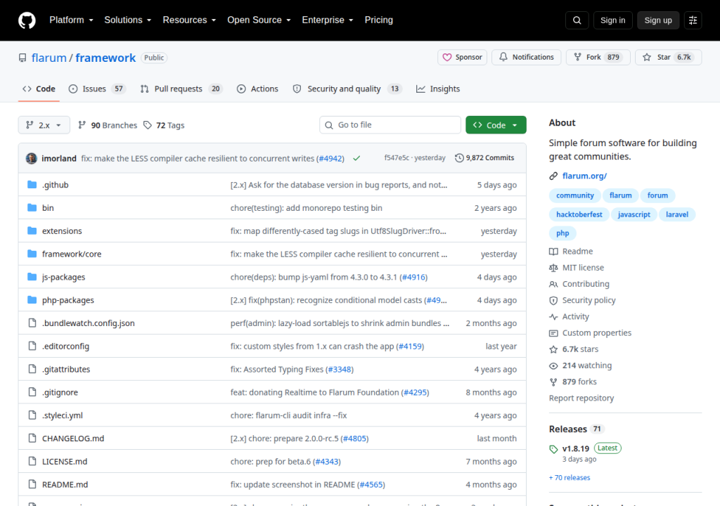The image size is (720, 506).
Task: Open the framework/core folder
Action: 72,254
